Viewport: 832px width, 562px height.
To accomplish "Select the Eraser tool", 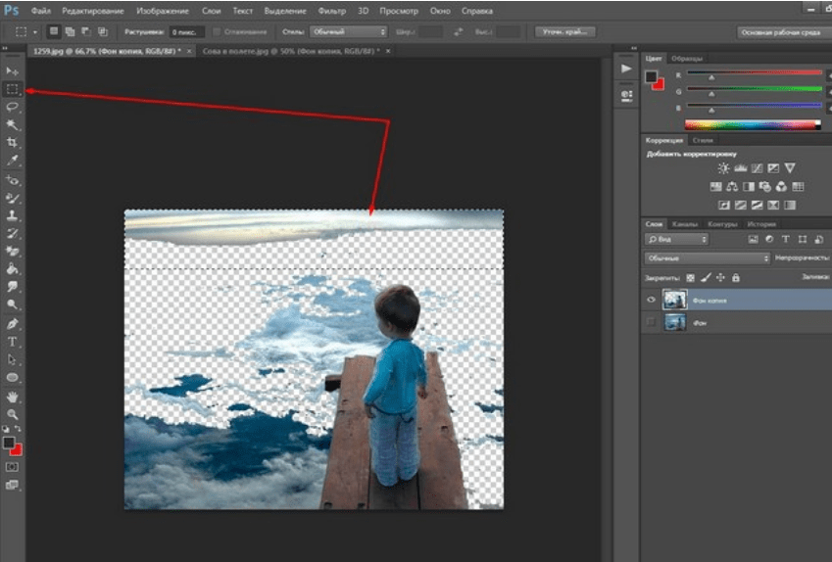I will pos(12,252).
